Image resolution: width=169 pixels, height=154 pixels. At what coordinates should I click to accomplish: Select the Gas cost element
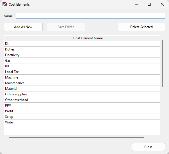click(x=82, y=61)
